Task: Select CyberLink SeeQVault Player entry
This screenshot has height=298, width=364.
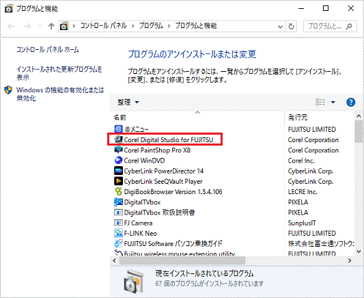Action: [x=163, y=181]
